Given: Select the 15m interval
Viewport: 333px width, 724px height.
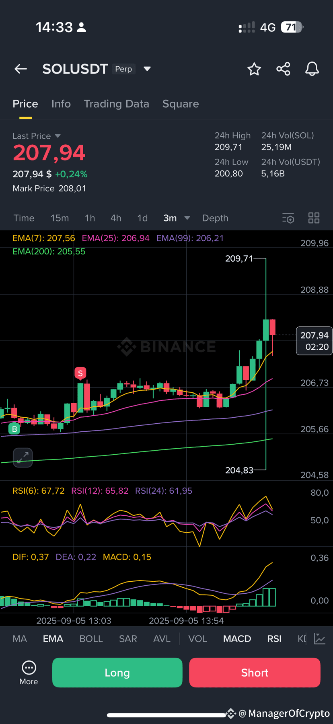Looking at the screenshot, I should (x=60, y=218).
